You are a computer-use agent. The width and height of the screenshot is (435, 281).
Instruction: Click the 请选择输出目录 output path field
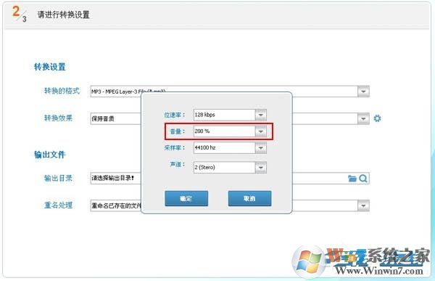pos(230,178)
